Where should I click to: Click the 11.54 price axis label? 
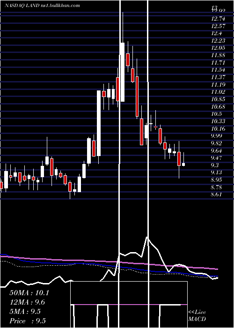[218, 70]
